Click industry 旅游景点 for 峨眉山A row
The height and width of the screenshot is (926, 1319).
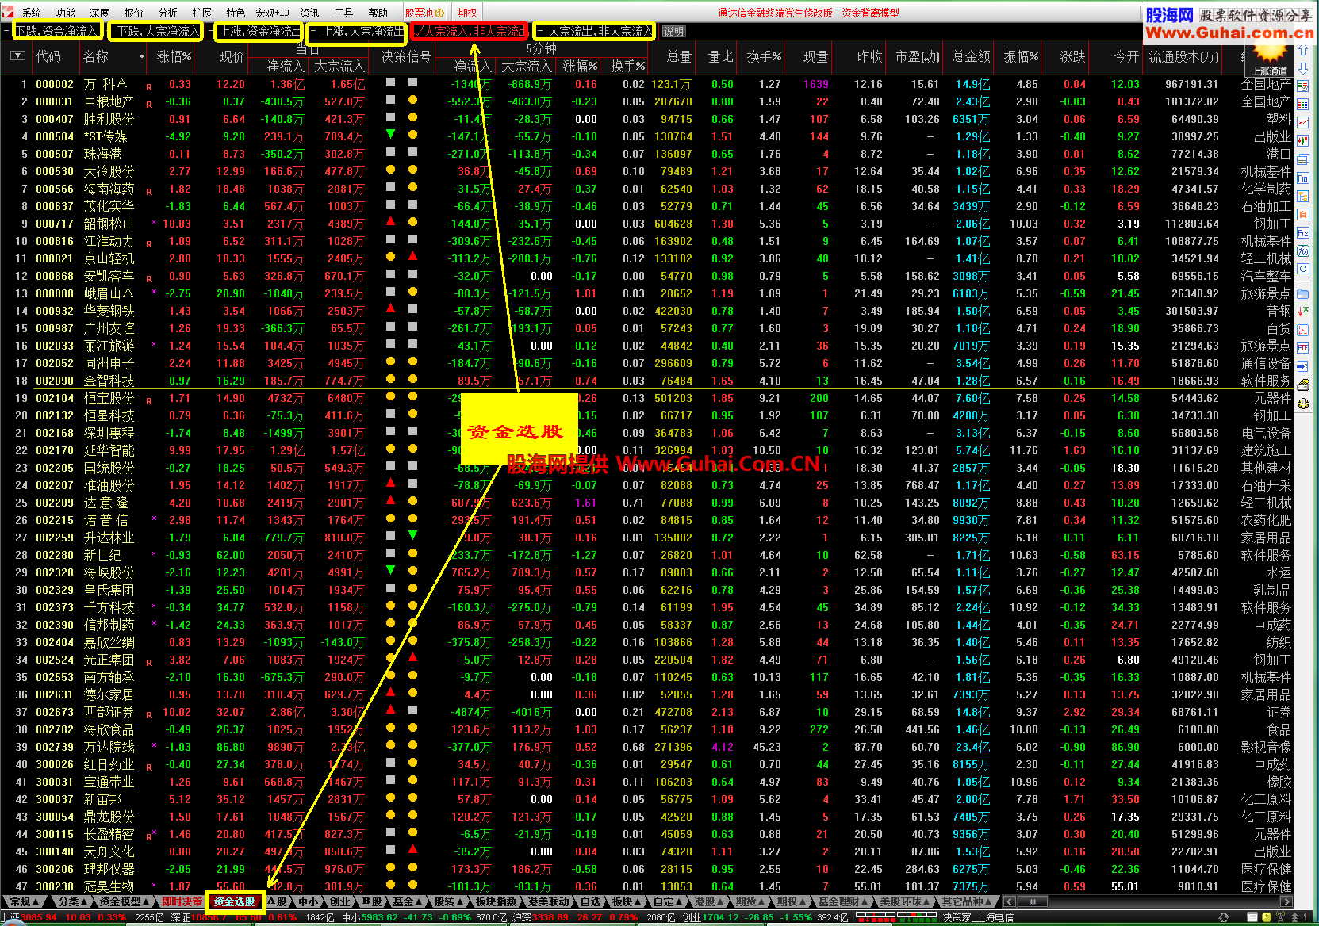click(x=1266, y=293)
